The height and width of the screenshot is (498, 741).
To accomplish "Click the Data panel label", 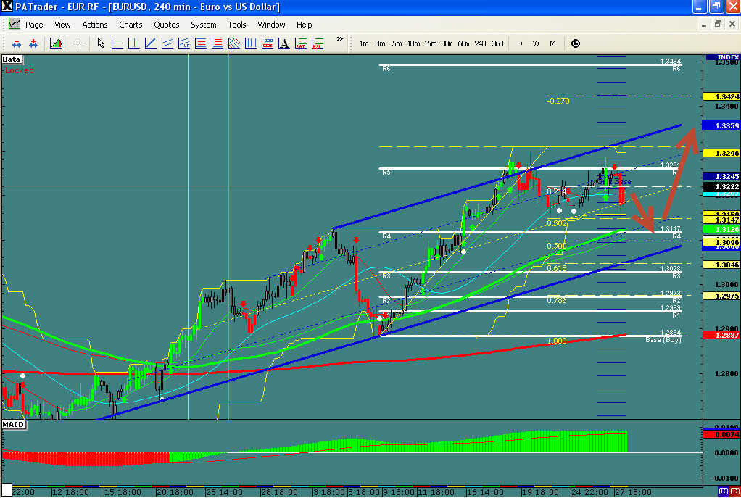I will coord(12,59).
